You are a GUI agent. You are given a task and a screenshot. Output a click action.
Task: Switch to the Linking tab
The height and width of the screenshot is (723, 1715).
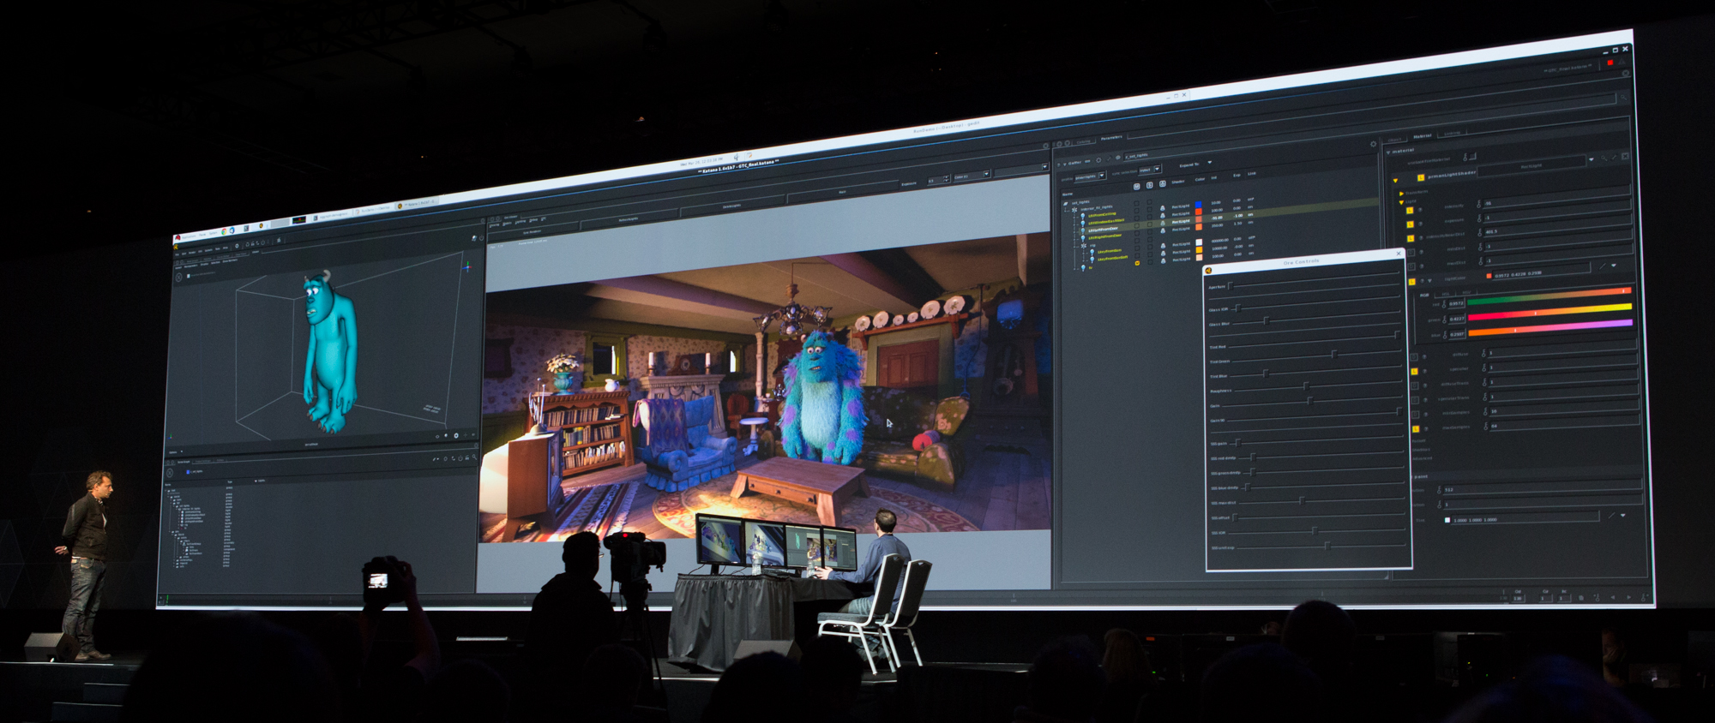pos(1452,133)
